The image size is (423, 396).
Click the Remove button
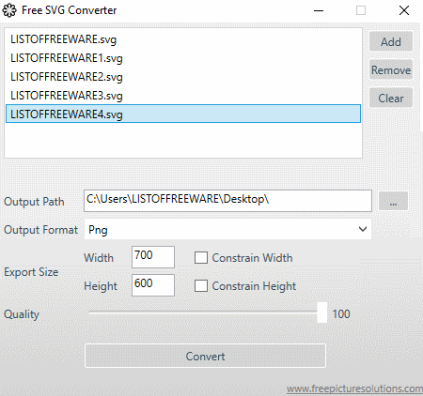(391, 70)
